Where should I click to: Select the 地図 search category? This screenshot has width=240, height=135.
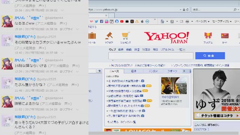155,49
